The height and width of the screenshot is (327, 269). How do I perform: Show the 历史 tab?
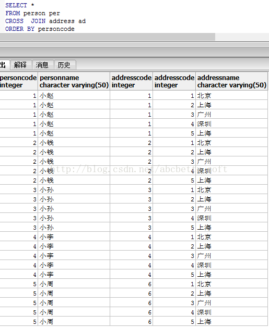coord(65,65)
